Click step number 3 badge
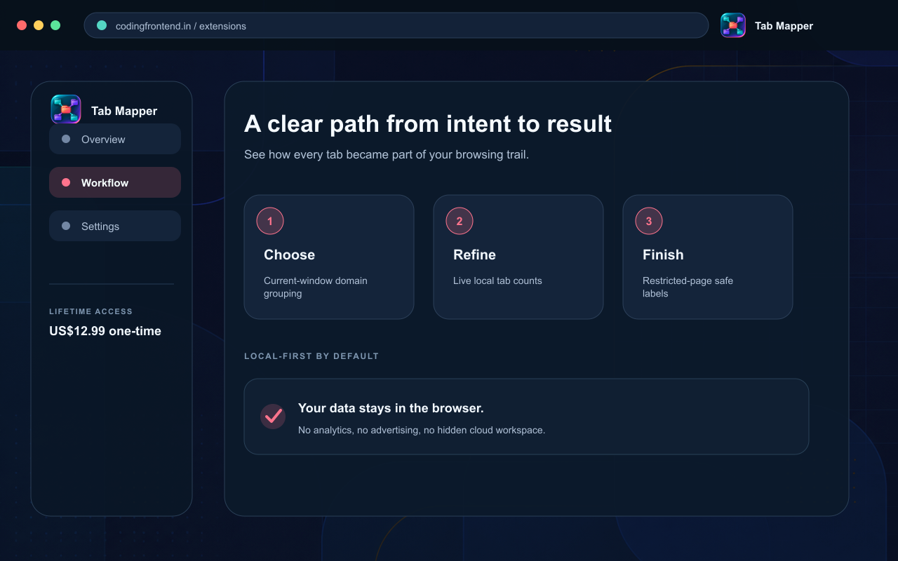Screen dimensions: 898x561 (649, 221)
